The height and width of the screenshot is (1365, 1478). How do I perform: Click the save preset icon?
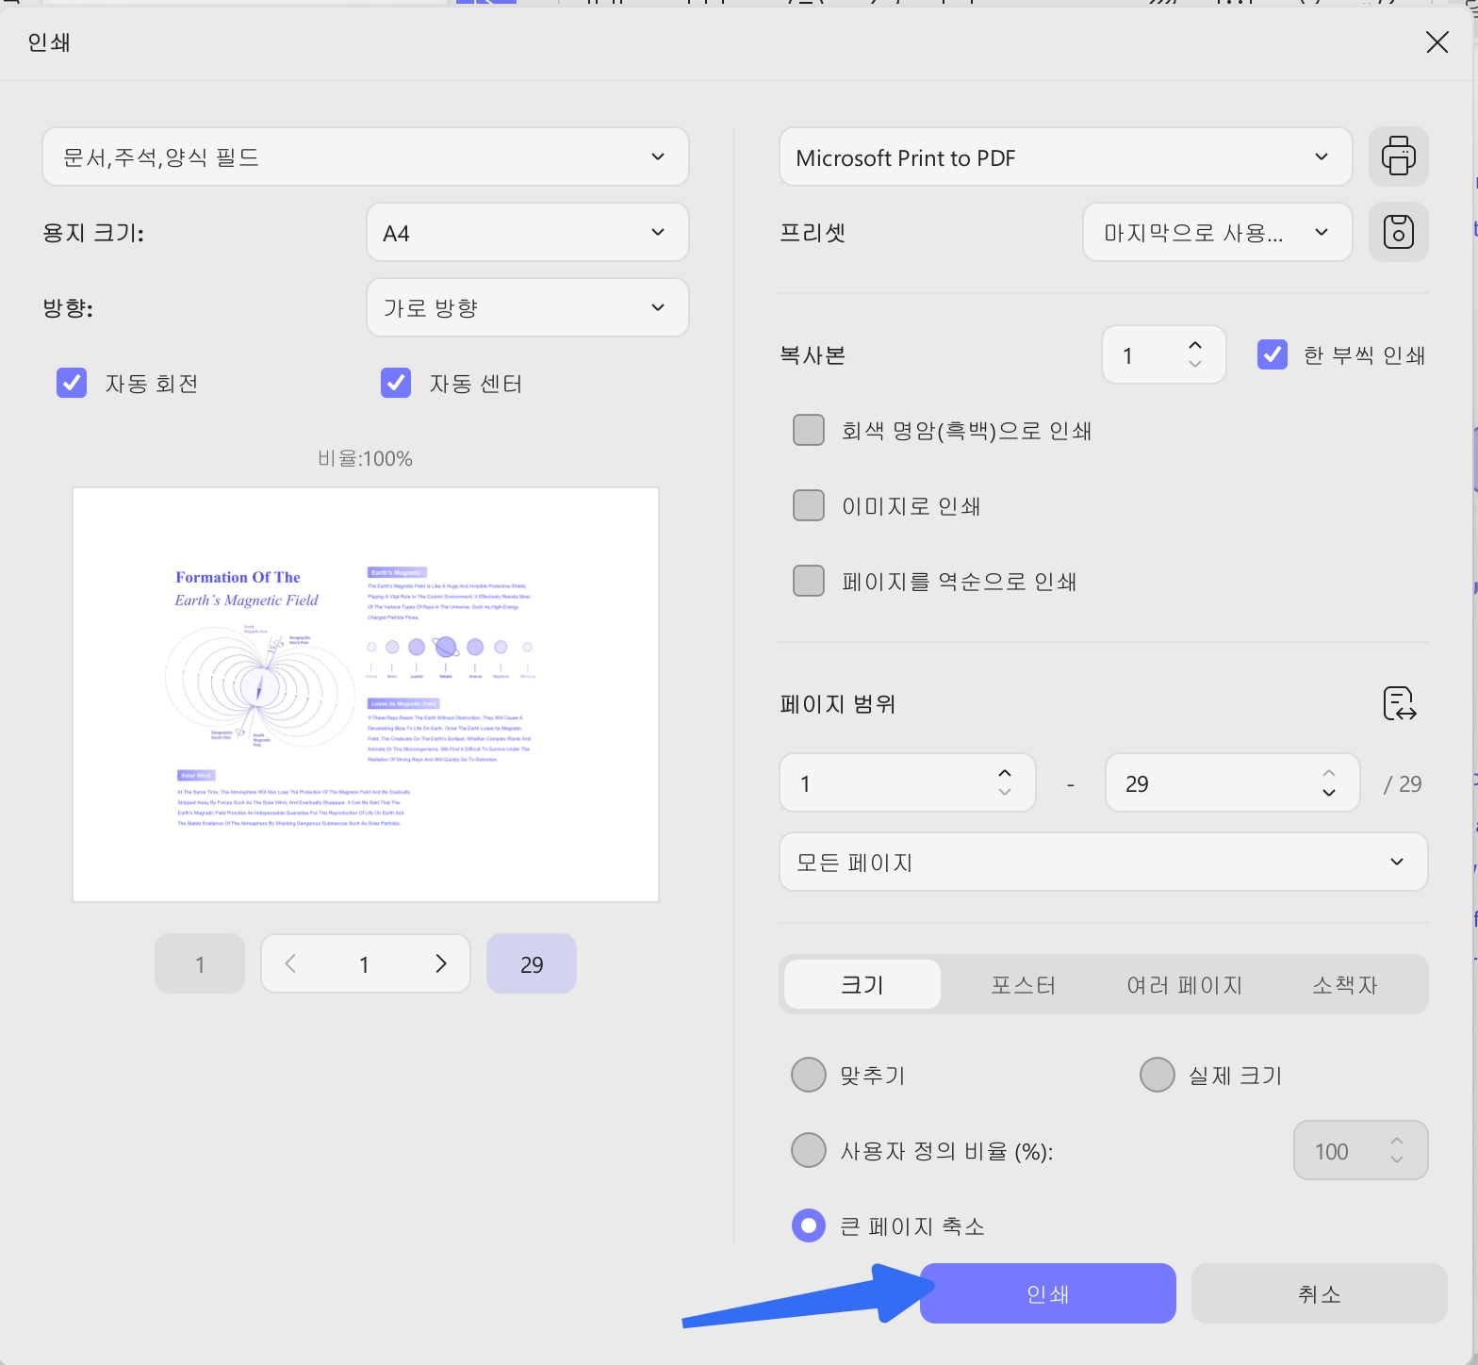point(1398,232)
